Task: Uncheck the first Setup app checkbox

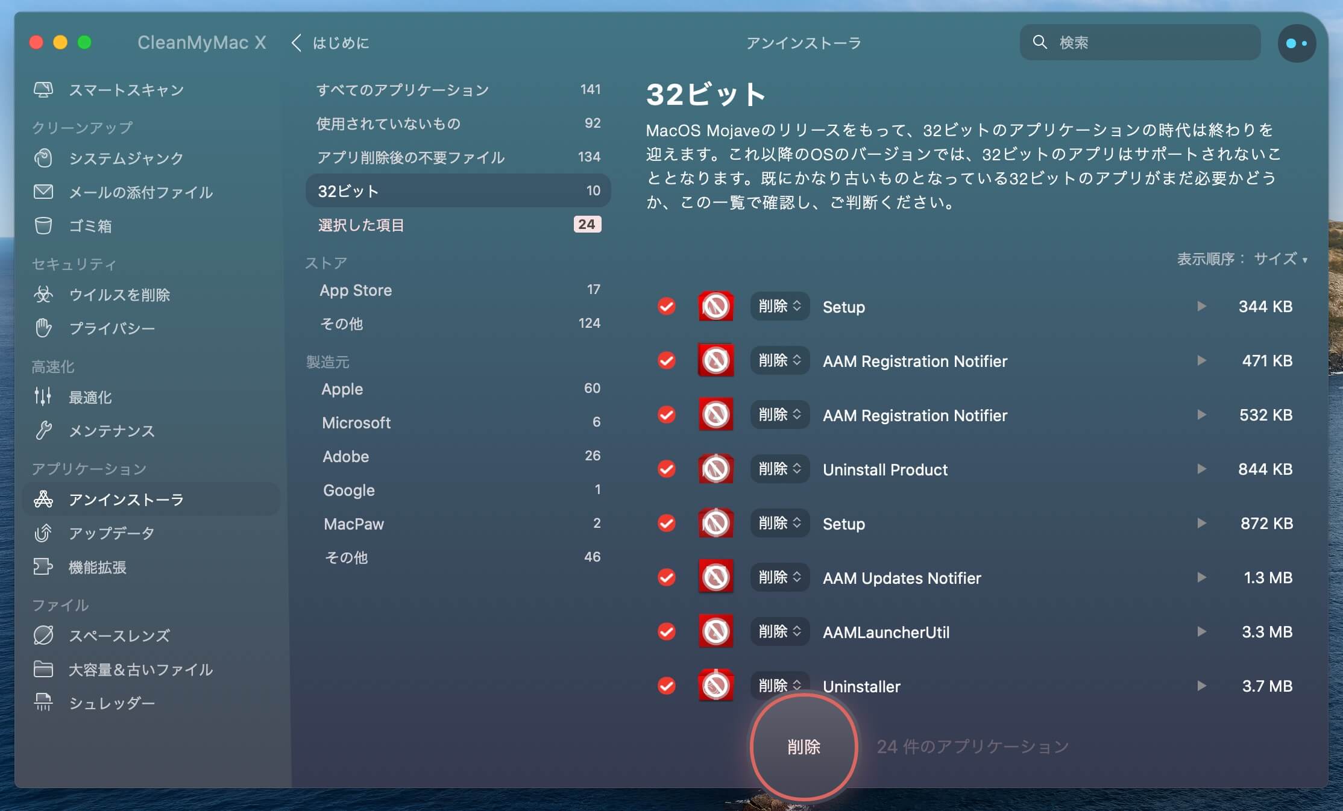Action: 666,307
